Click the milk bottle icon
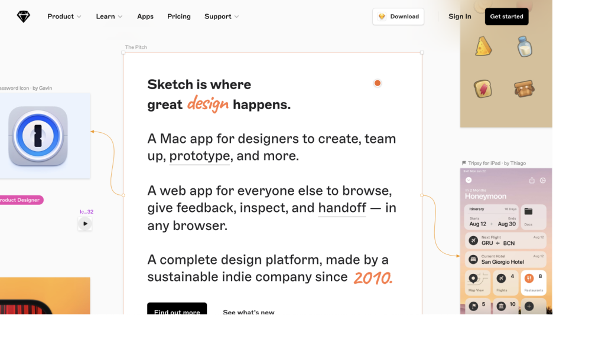 click(525, 47)
